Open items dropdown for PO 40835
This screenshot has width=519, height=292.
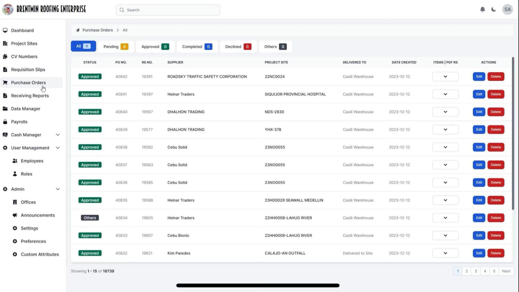(x=445, y=200)
